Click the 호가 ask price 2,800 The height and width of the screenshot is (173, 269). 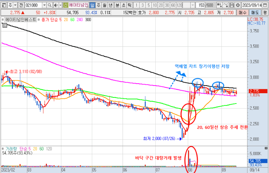coord(154,13)
